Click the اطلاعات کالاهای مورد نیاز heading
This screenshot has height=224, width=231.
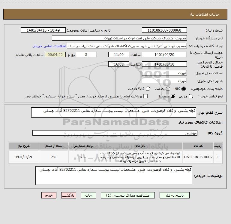tap(200, 122)
